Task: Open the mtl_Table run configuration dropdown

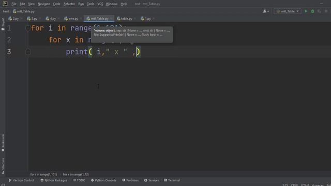Action: tap(288, 11)
